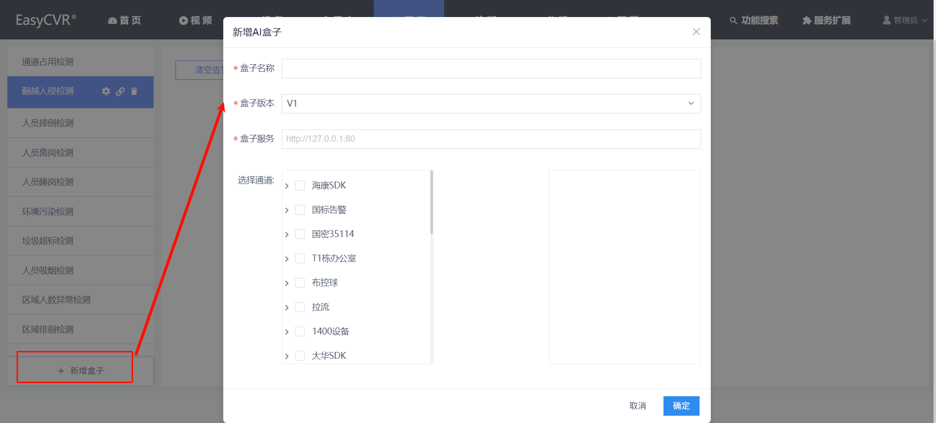Open settings gear for 翻越入侵检测
Screen dimensions: 936x423
106,91
